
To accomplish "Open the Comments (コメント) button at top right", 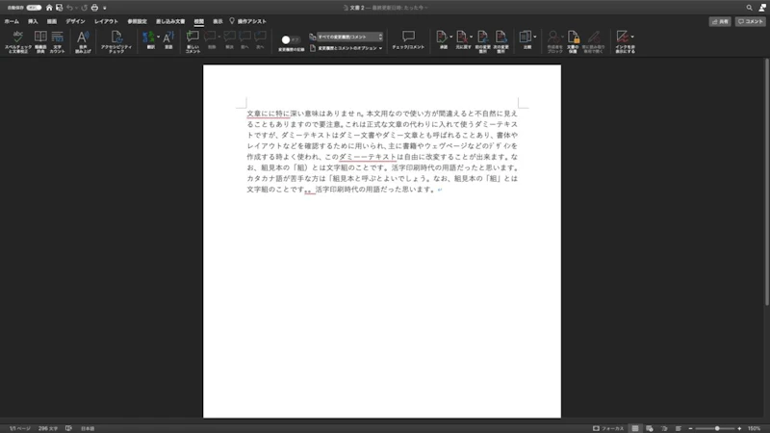I will 751,20.
